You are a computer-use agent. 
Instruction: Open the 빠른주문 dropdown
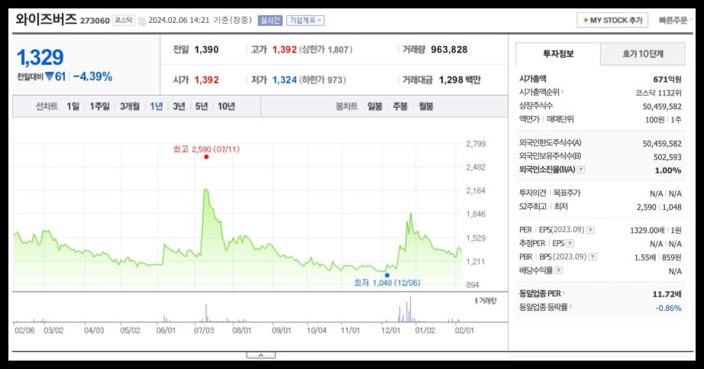tap(675, 20)
